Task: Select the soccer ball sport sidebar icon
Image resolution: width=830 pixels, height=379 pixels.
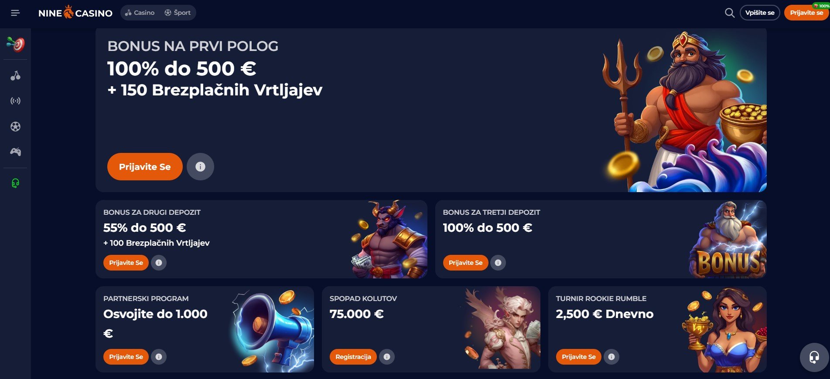Action: 15,127
